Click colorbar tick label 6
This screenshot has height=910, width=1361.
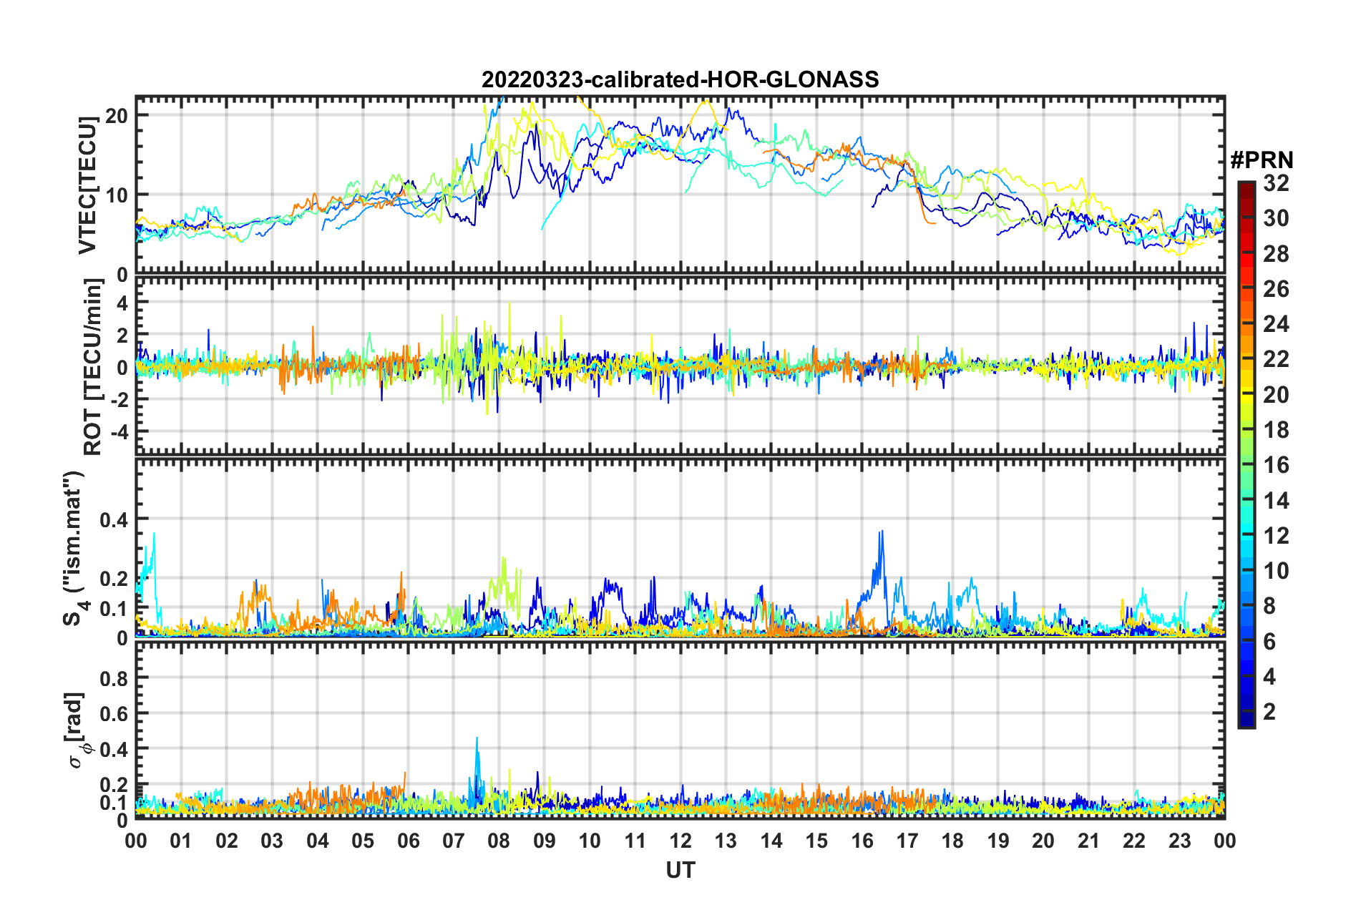coord(1270,642)
